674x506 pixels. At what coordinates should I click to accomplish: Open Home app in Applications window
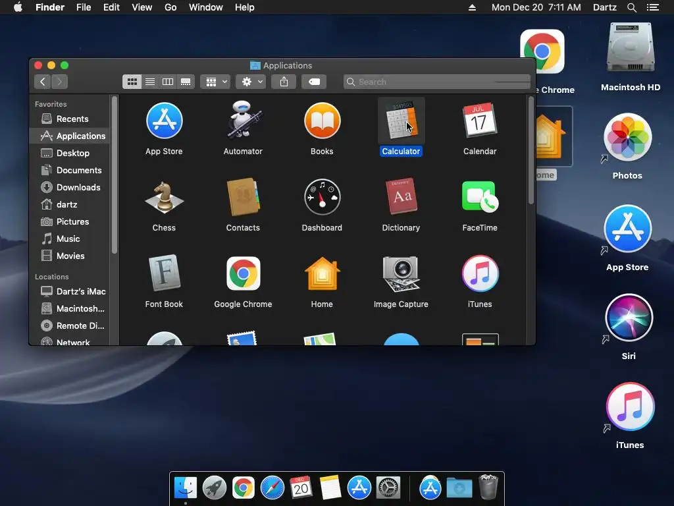[322, 273]
